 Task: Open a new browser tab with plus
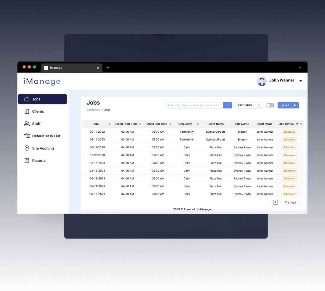pos(108,68)
